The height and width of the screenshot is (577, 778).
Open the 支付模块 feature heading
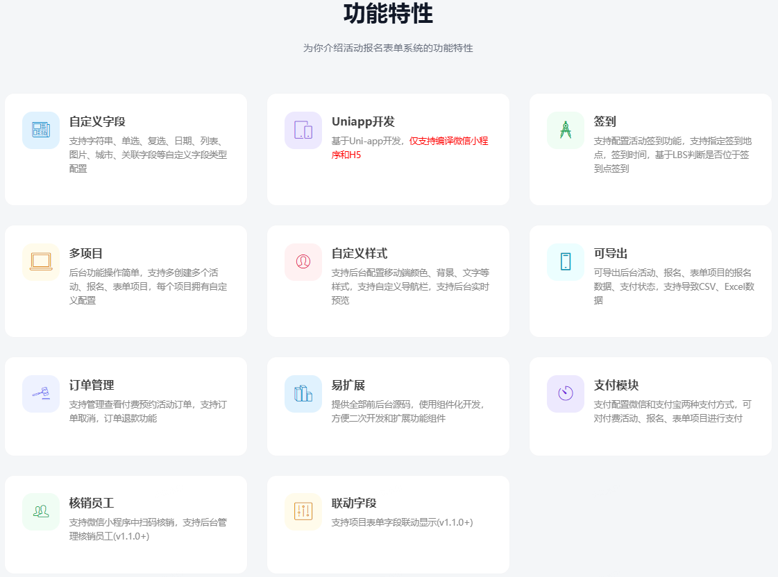coord(616,386)
